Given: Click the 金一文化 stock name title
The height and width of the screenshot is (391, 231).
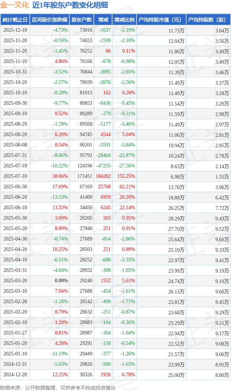Looking at the screenshot, I should tap(15, 5).
